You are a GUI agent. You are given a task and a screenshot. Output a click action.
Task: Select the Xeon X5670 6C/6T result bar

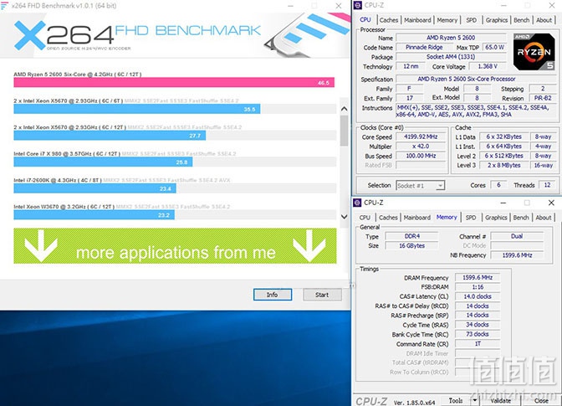[137, 109]
